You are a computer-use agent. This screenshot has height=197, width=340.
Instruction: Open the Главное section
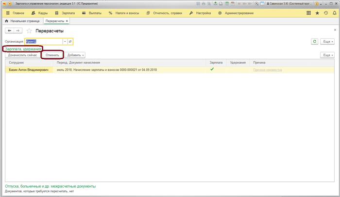(x=15, y=13)
